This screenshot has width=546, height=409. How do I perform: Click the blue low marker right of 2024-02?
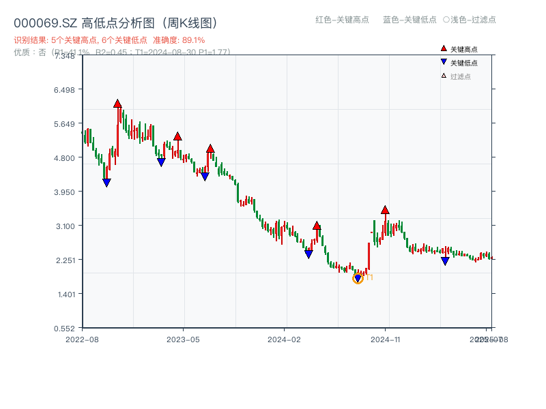(x=308, y=254)
